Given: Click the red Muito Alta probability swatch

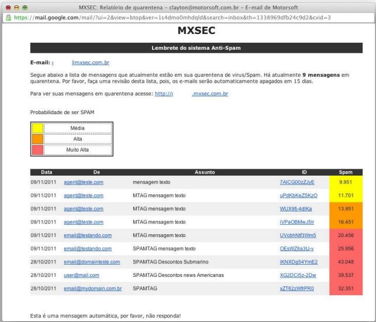Looking at the screenshot, I should coord(37,150).
